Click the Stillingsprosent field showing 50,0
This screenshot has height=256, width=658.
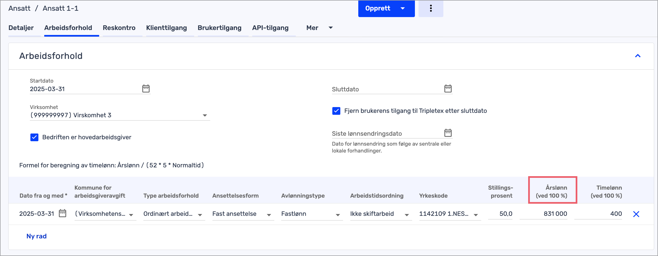click(500, 214)
